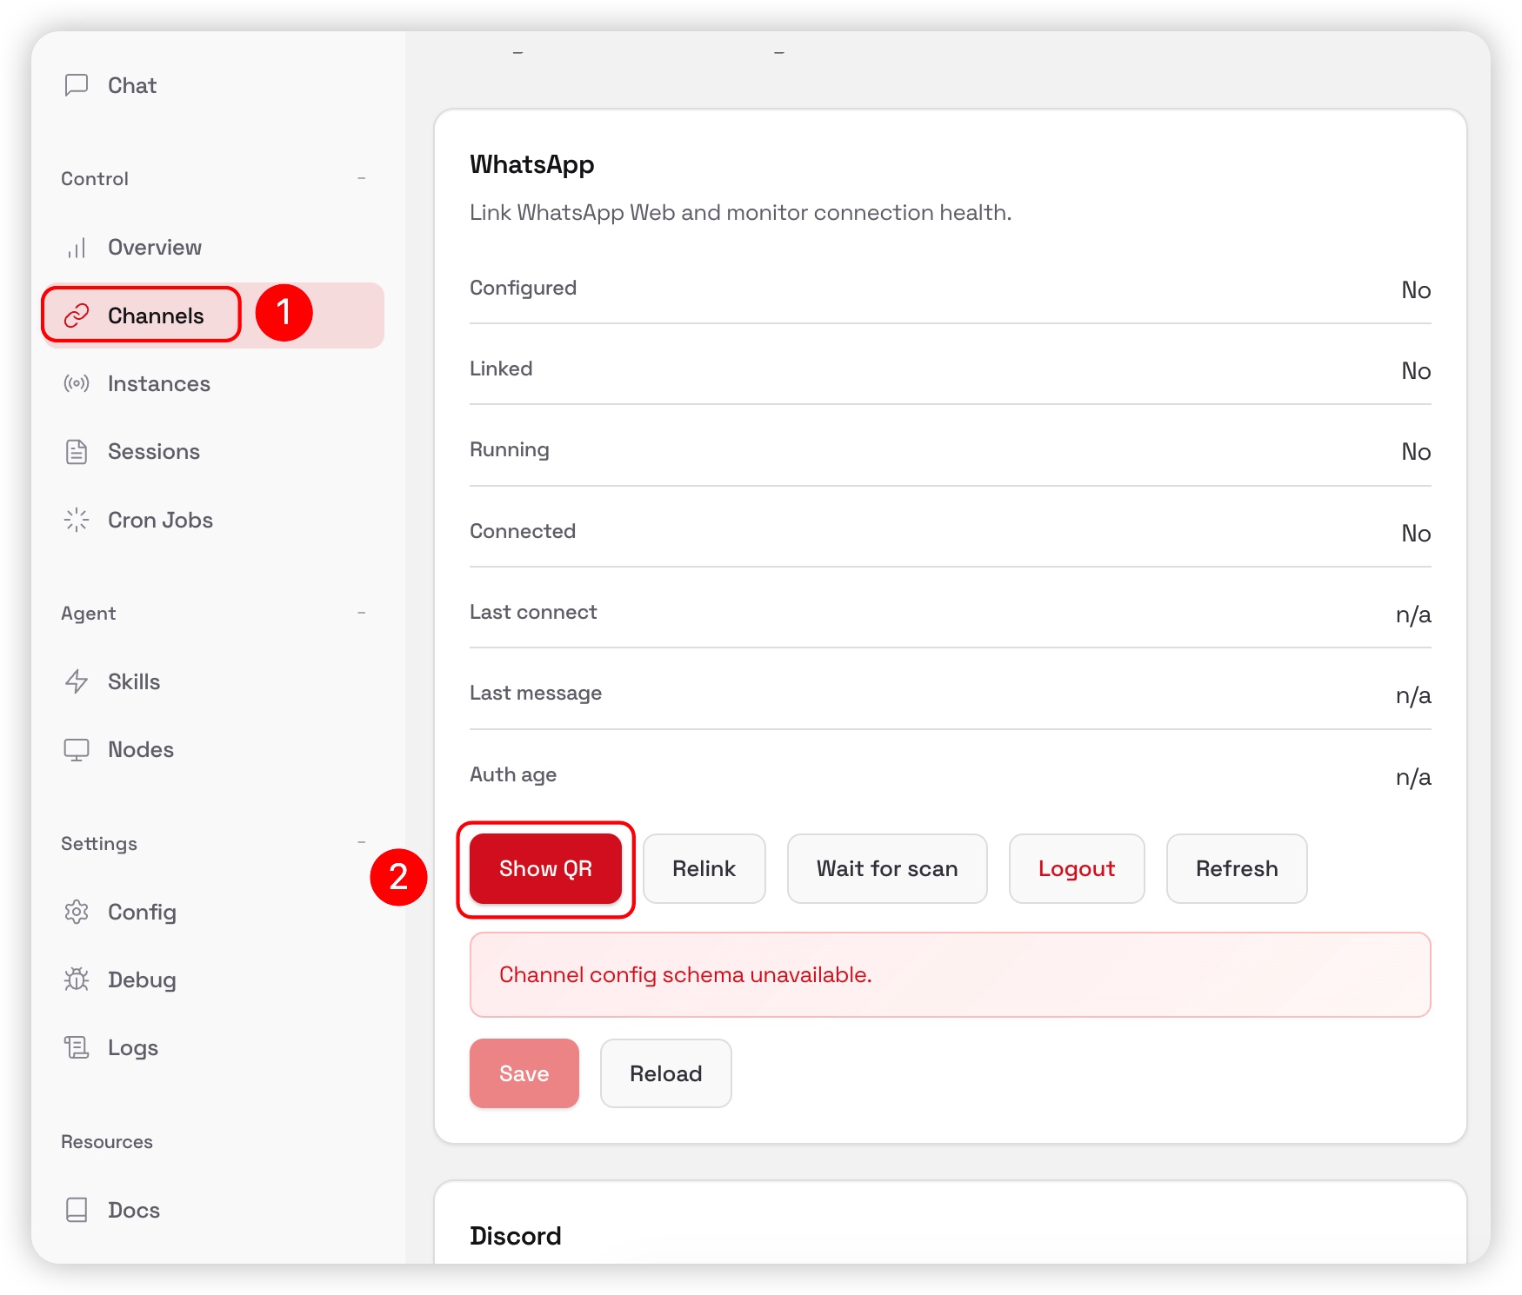View the Logs page
Image resolution: width=1522 pixels, height=1295 pixels.
click(x=213, y=1047)
